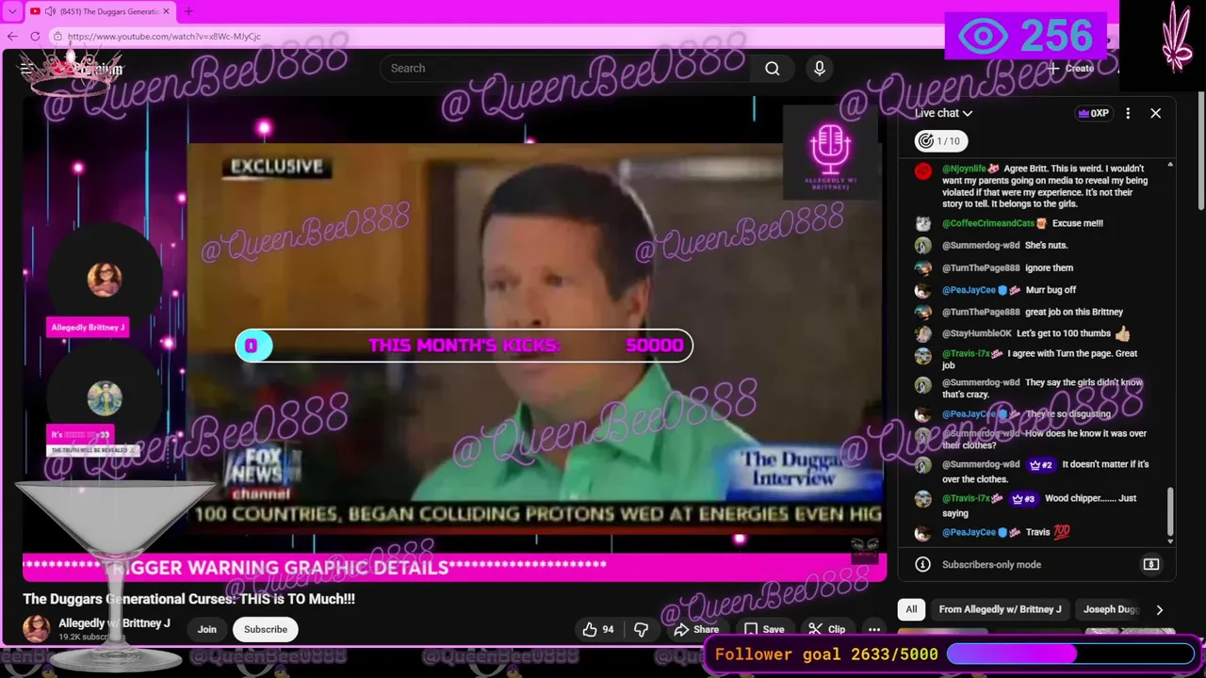Clip the video

pyautogui.click(x=825, y=629)
